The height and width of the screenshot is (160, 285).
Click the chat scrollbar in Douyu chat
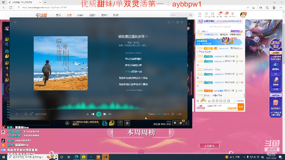click(244, 95)
